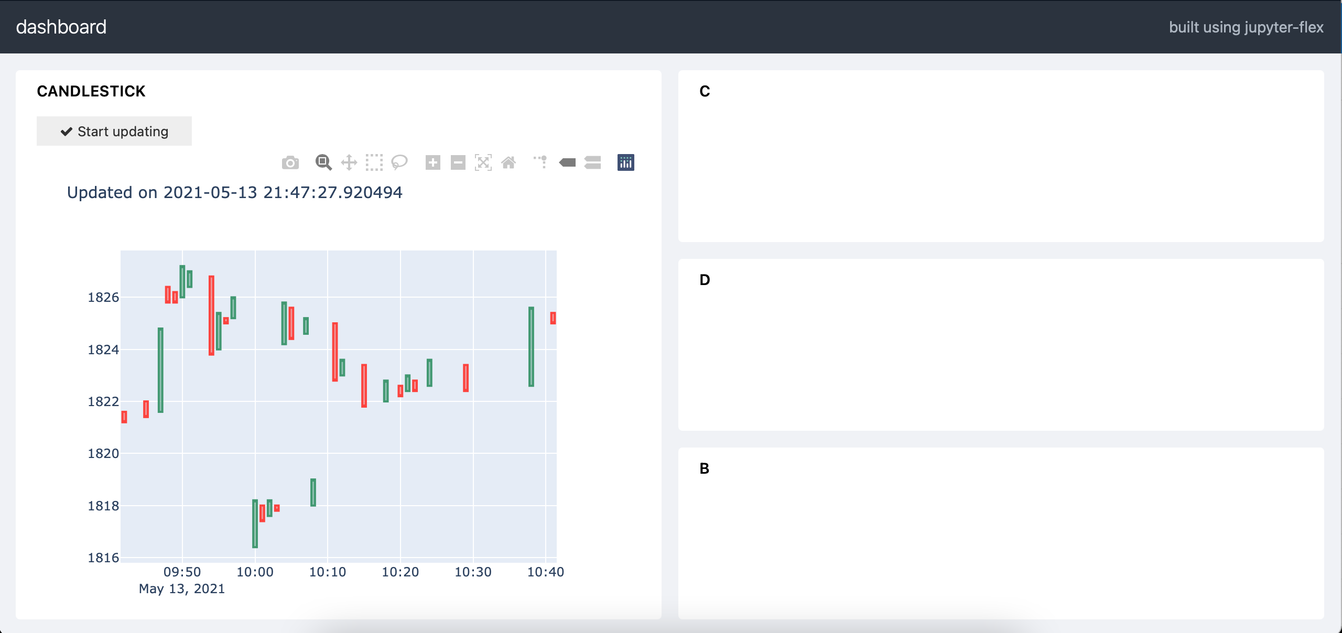Click the 10:00 x-axis tick label
The image size is (1342, 633).
click(x=255, y=572)
